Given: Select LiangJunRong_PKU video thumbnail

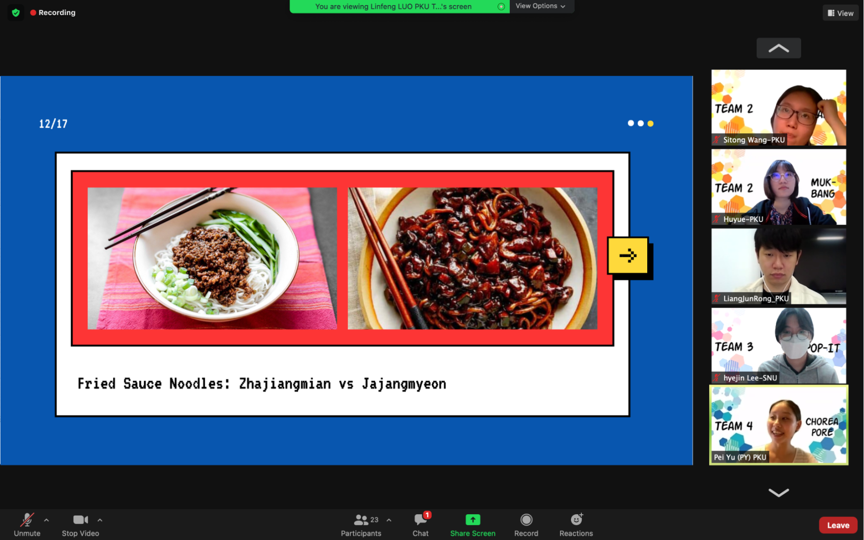Looking at the screenshot, I should tap(779, 266).
